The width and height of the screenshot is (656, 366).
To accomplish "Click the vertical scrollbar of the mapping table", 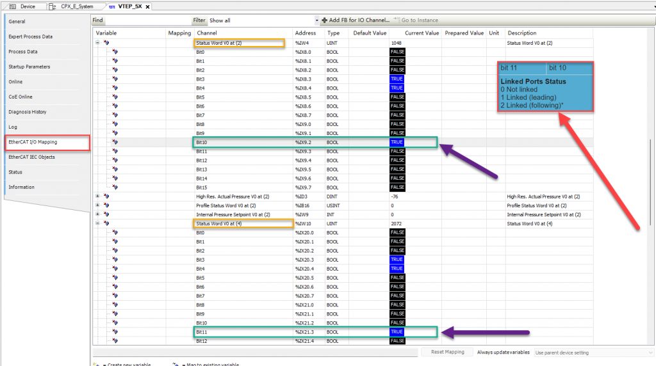I will pos(650,182).
